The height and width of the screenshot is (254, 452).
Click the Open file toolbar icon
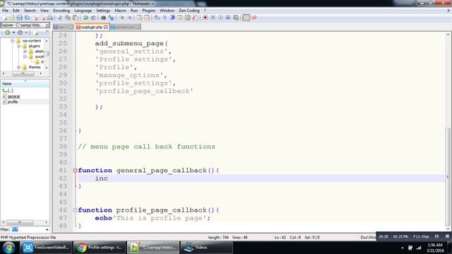point(11,18)
